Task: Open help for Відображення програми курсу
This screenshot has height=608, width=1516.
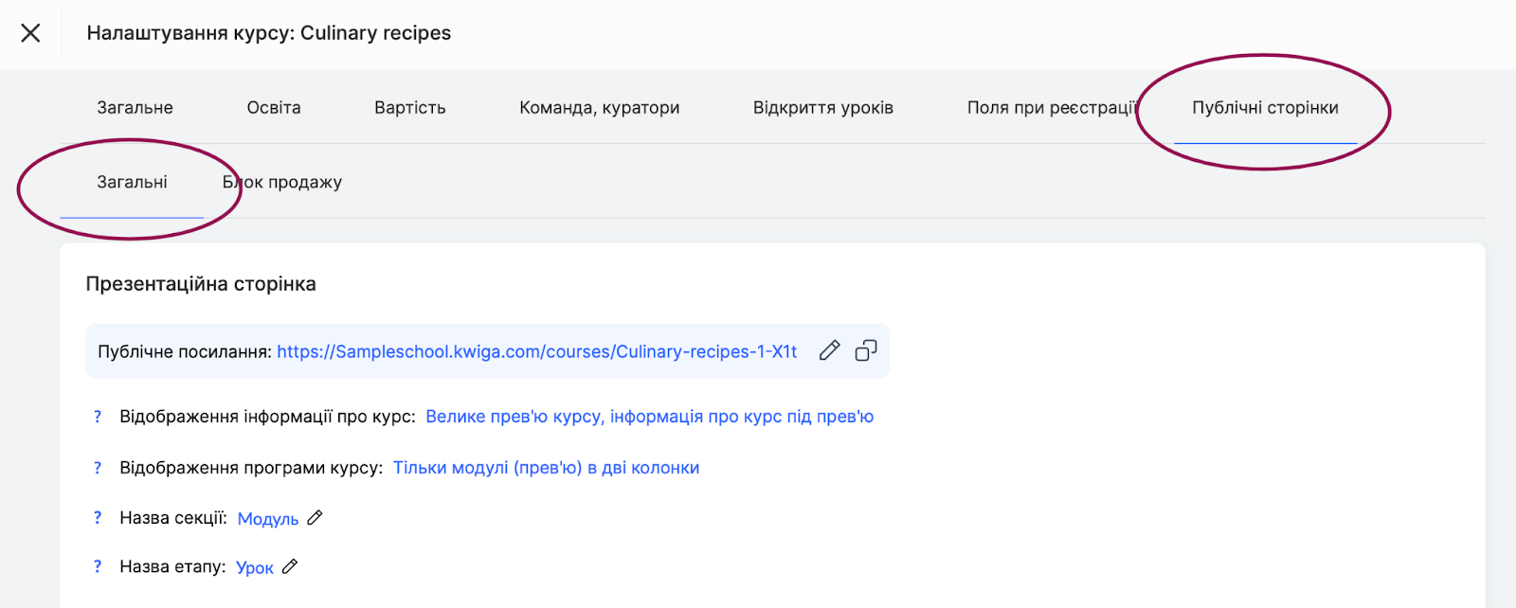Action: [98, 468]
